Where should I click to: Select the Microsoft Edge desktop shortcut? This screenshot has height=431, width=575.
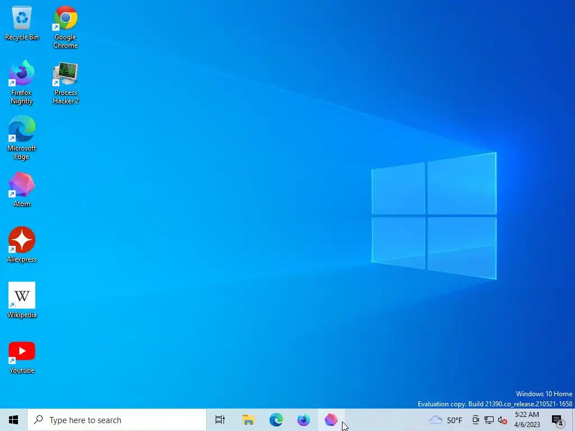tap(22, 138)
